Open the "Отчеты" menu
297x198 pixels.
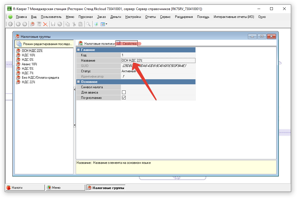tap(150, 17)
